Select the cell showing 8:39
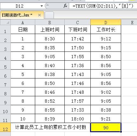Image resolution: width=137 pixels, height=136 pixels. pos(50,119)
